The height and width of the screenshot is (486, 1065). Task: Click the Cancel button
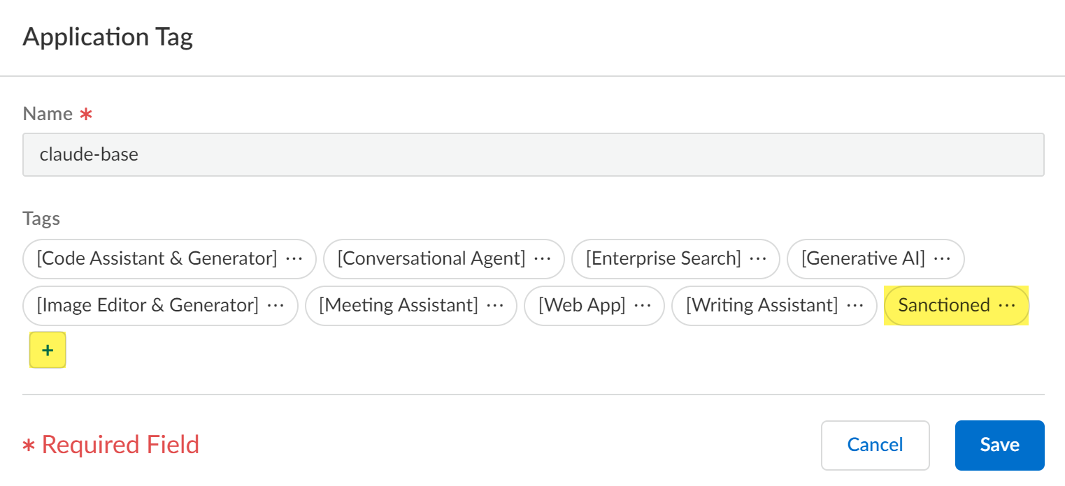(875, 445)
